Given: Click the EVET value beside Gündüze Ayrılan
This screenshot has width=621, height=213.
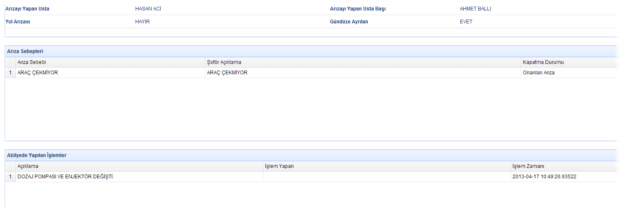Looking at the screenshot, I should [x=466, y=22].
